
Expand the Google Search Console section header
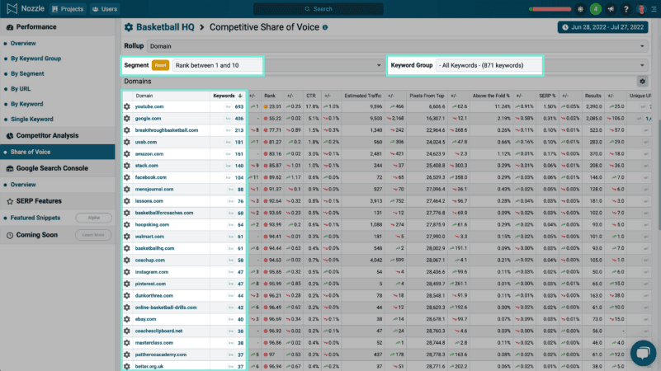pos(57,168)
